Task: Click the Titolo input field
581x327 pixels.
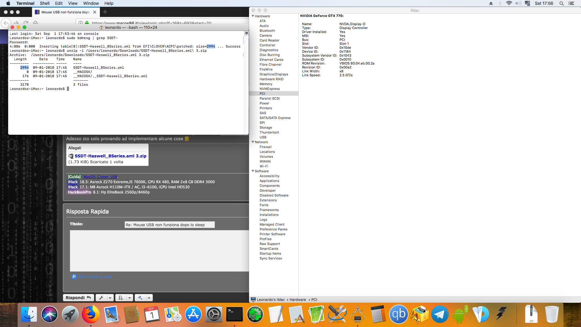Action: click(x=169, y=225)
